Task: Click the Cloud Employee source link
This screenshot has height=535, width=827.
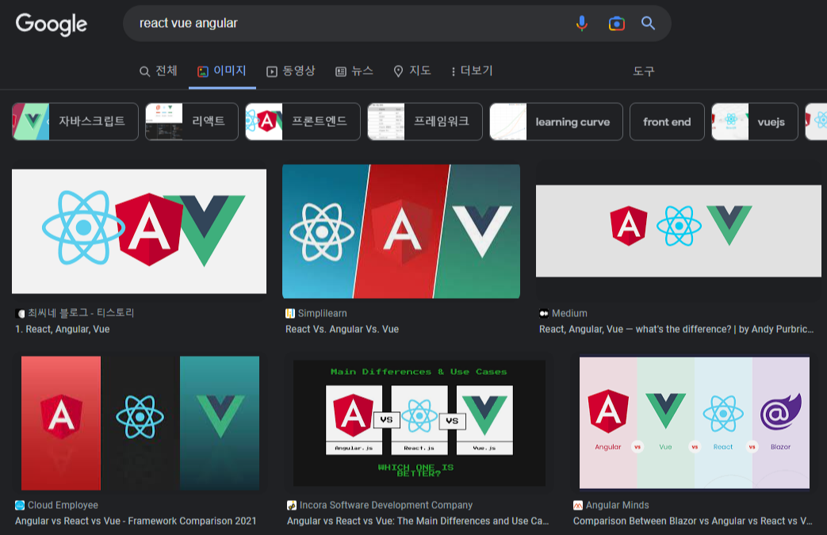Action: point(63,506)
